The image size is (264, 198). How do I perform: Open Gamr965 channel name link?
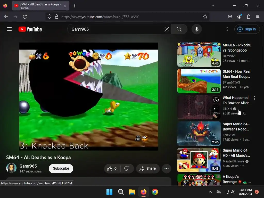[28, 166]
